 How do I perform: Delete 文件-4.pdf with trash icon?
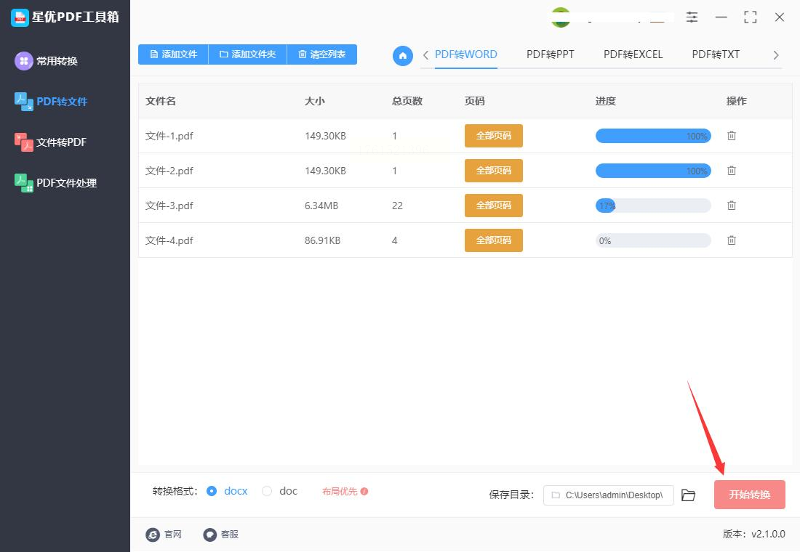click(x=731, y=240)
